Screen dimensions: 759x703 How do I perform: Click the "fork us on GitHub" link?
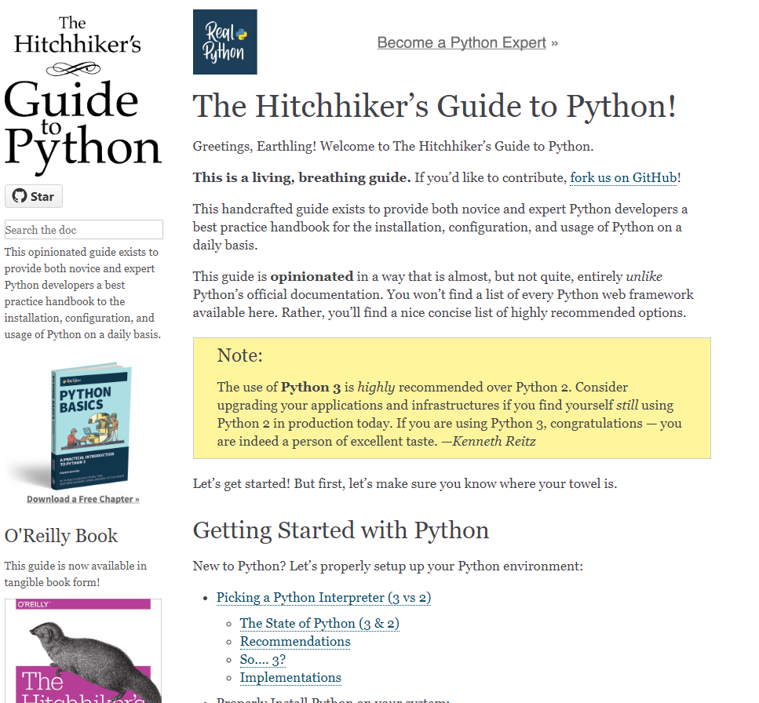[x=622, y=177]
